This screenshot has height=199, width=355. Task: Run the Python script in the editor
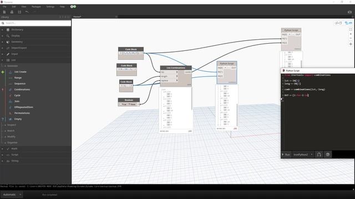286,155
